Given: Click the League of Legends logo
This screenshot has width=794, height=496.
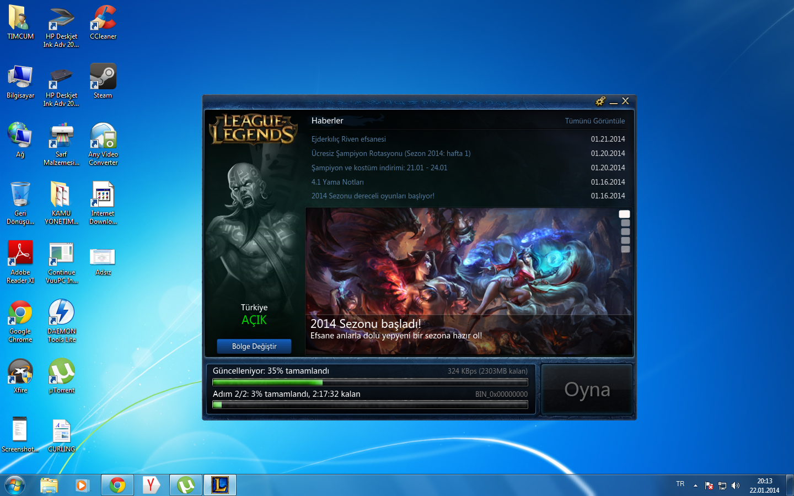Looking at the screenshot, I should [x=254, y=130].
